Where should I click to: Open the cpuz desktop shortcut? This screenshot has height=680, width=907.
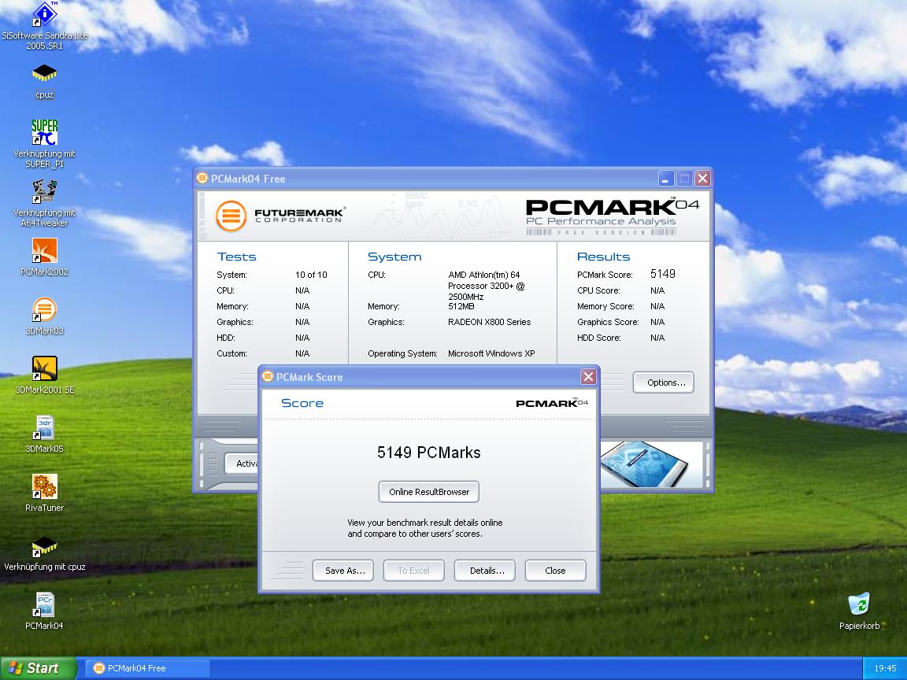[x=44, y=74]
